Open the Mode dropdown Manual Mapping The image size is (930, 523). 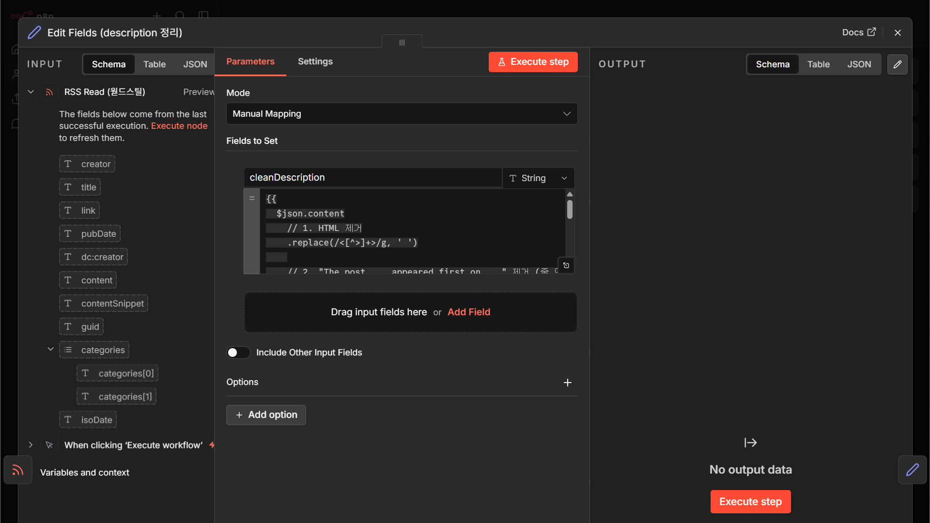coord(402,114)
